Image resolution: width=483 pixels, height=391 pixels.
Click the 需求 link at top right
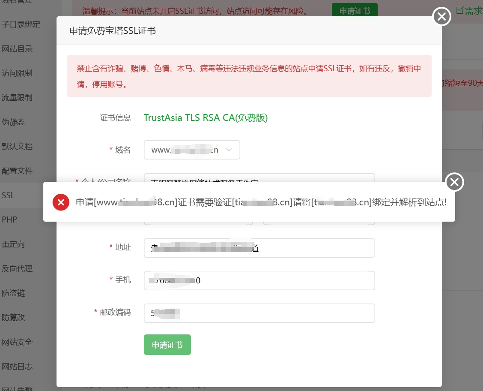pyautogui.click(x=469, y=11)
